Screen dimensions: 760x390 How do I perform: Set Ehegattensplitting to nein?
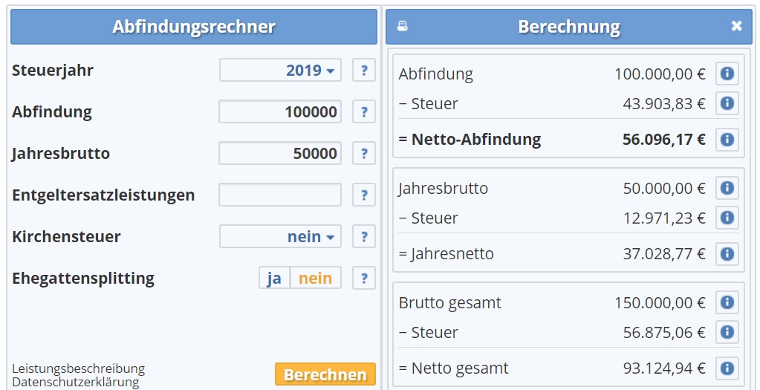click(x=316, y=279)
